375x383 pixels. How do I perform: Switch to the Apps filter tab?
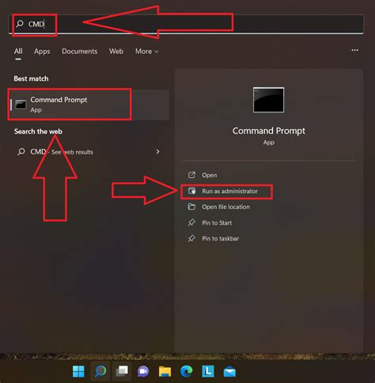42,51
